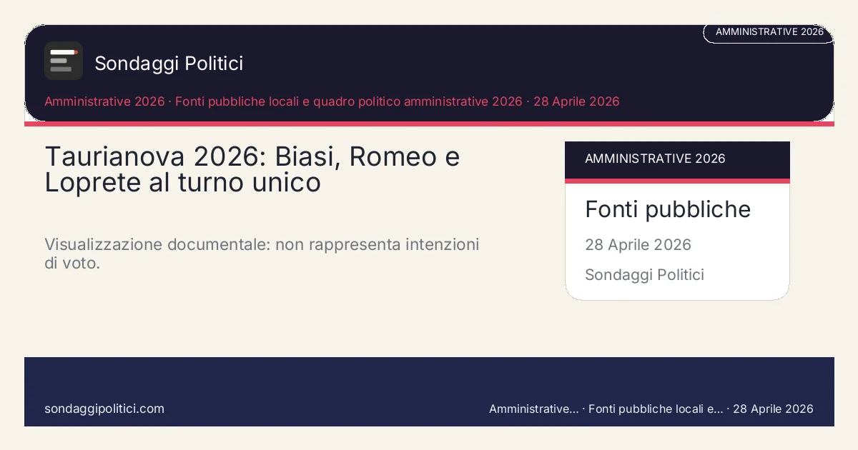
Task: Click Sondaggi Politici inside the side card
Action: (x=644, y=275)
